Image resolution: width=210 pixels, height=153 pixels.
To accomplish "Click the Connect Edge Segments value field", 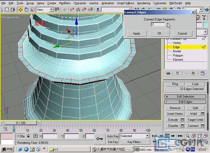I will pyautogui.click(x=158, y=24).
